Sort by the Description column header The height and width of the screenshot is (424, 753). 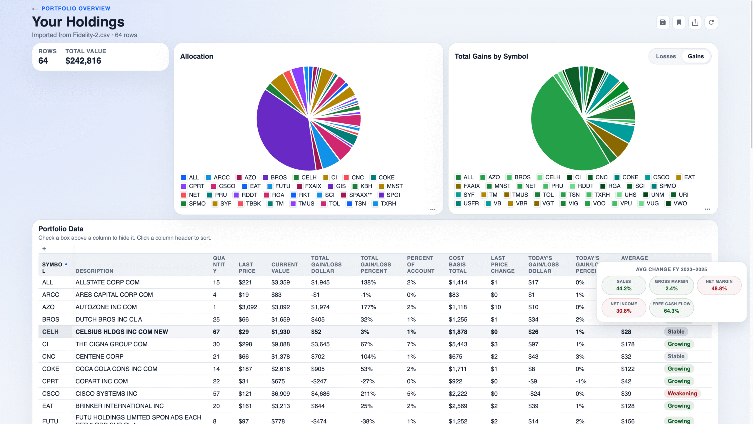click(x=94, y=271)
